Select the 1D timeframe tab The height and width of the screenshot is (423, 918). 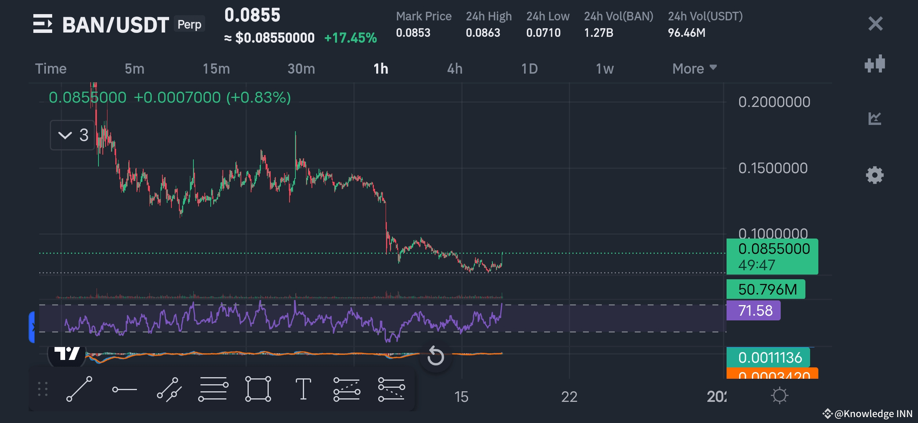point(529,69)
